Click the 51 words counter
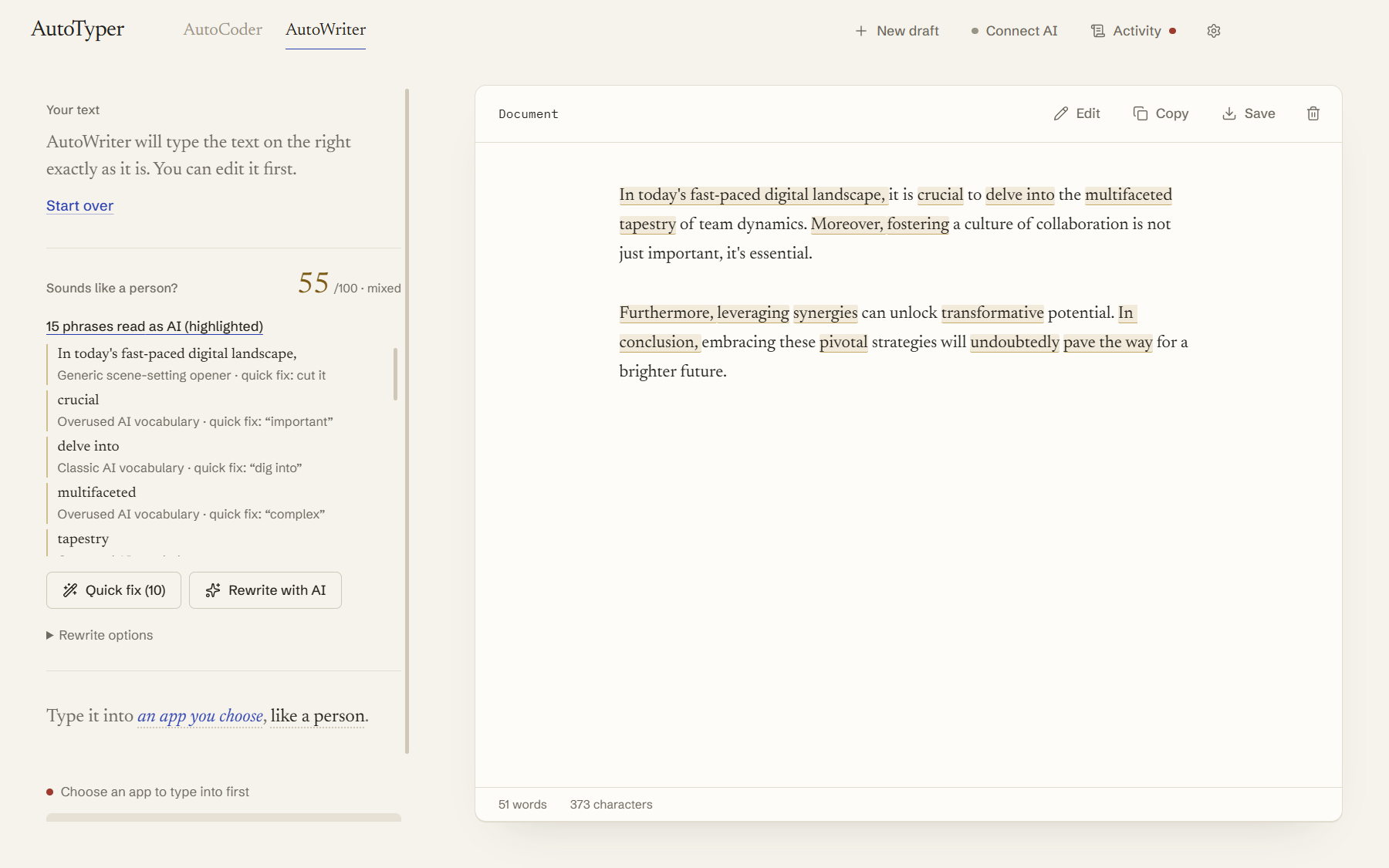This screenshot has width=1389, height=868. [522, 805]
